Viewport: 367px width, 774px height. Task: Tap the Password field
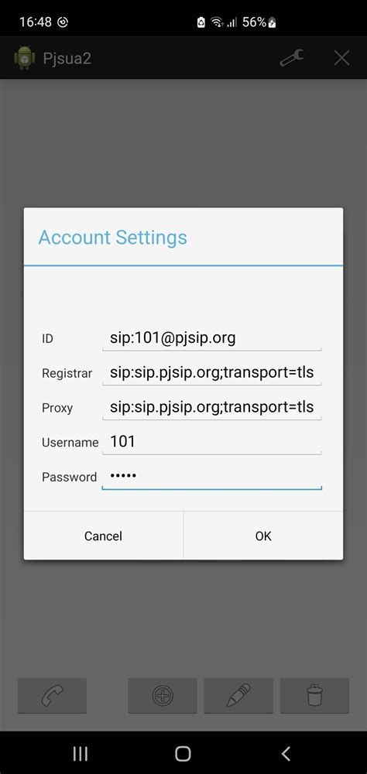212,477
